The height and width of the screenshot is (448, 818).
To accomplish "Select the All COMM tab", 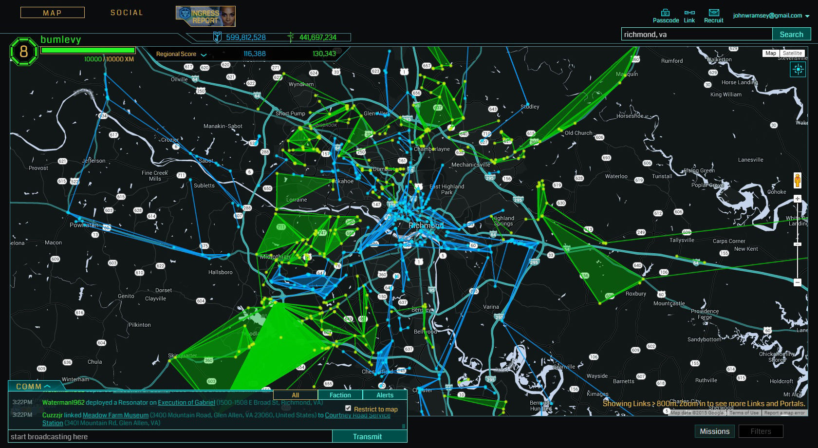I will (296, 395).
